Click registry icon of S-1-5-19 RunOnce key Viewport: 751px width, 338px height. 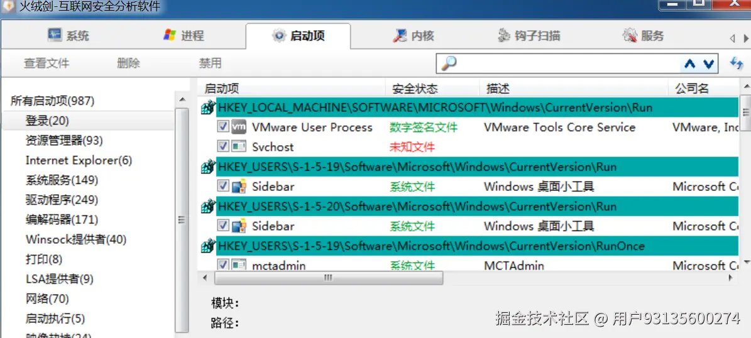[x=207, y=246]
